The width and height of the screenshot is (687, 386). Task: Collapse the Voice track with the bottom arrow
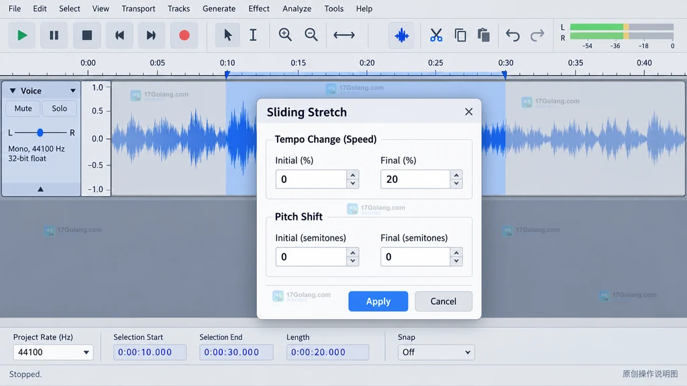pos(41,189)
